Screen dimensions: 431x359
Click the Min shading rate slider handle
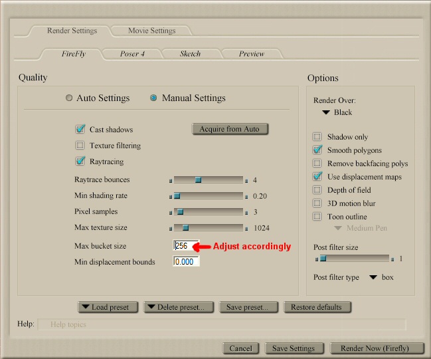click(177, 196)
